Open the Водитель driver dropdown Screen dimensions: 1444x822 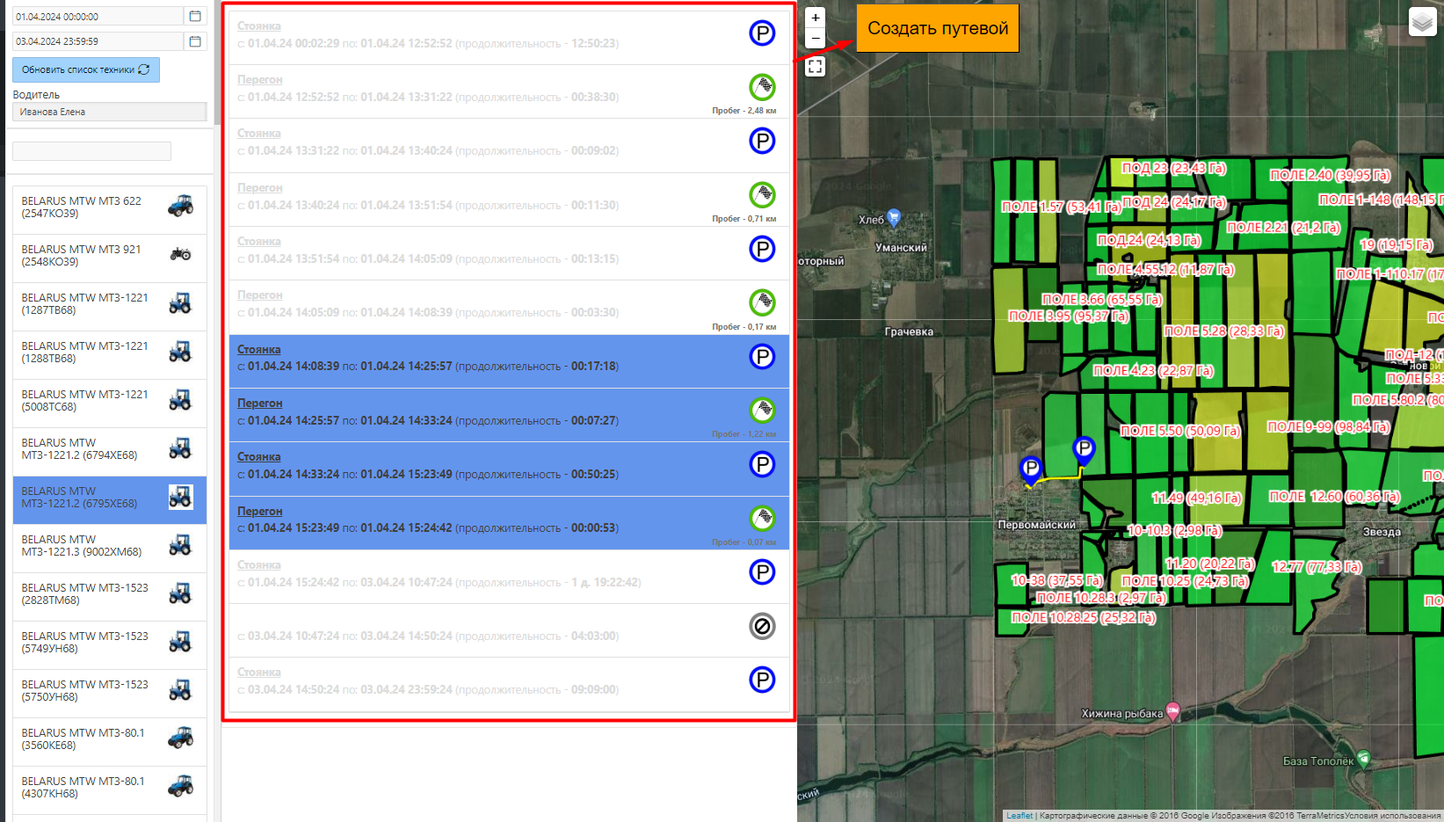pos(109,112)
